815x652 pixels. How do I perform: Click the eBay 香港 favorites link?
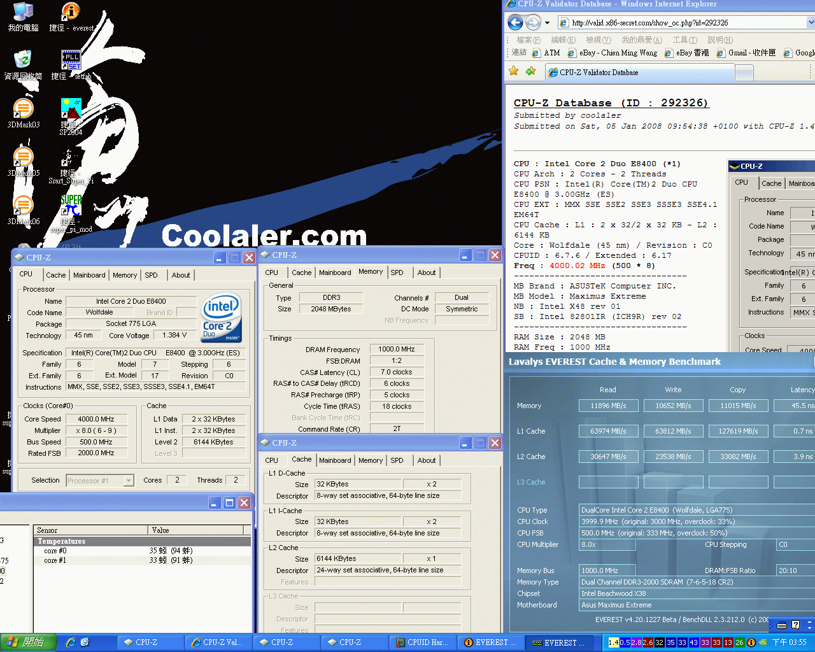(686, 53)
